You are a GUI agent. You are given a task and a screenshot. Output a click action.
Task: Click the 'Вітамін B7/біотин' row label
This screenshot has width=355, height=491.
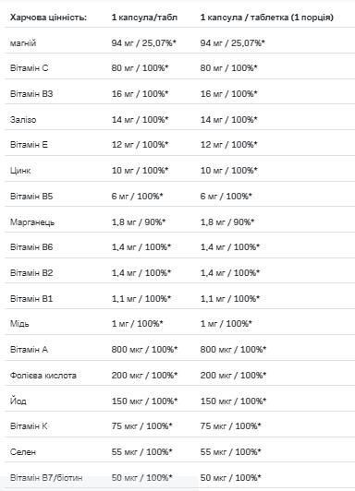click(46, 478)
